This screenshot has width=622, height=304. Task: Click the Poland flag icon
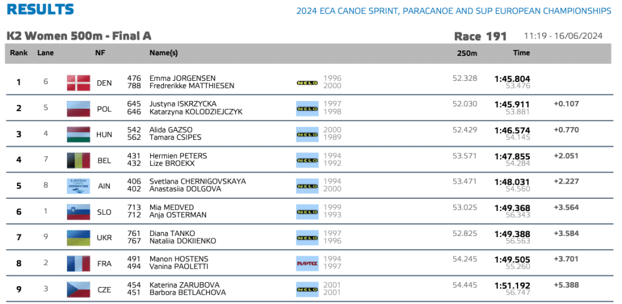(78, 109)
